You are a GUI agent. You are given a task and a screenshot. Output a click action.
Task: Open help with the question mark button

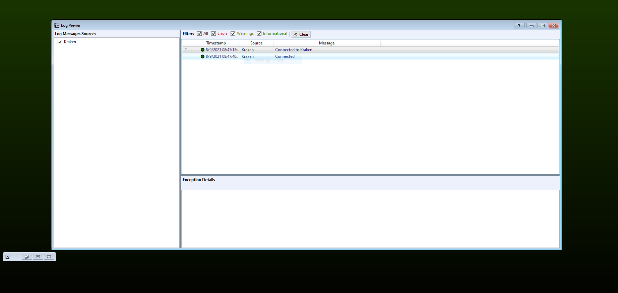(519, 26)
